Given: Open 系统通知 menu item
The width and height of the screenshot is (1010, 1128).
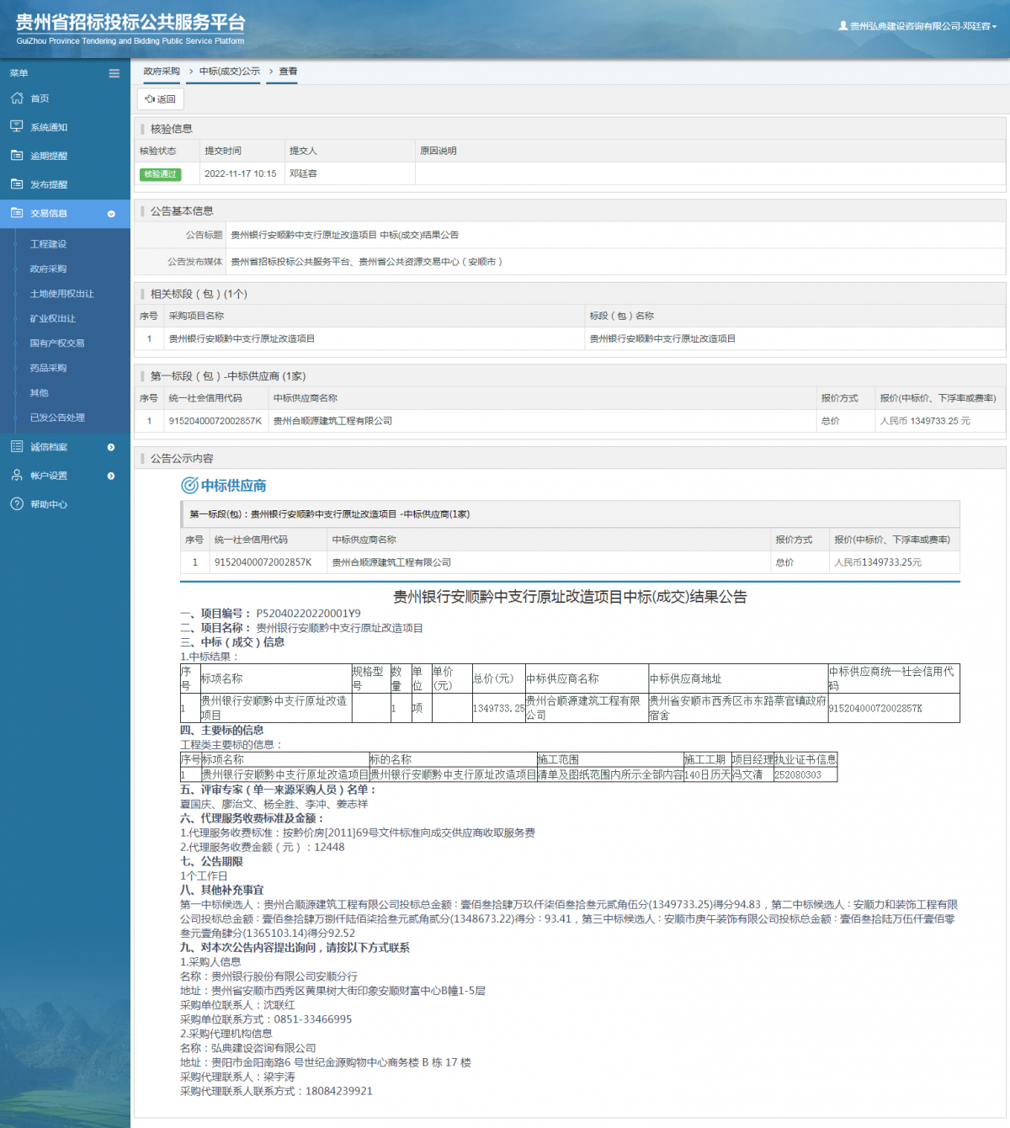Looking at the screenshot, I should tap(49, 127).
